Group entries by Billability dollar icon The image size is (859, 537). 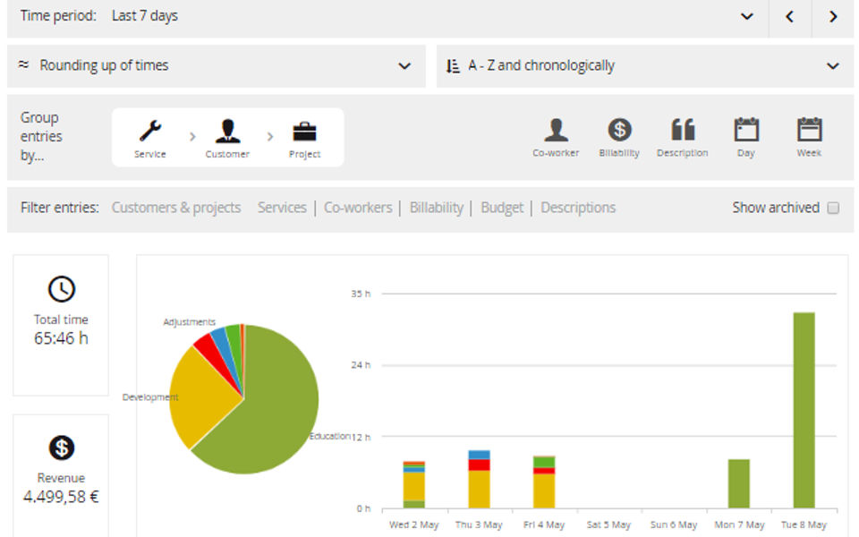pyautogui.click(x=619, y=130)
